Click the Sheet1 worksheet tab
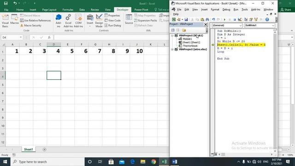 click(29, 149)
